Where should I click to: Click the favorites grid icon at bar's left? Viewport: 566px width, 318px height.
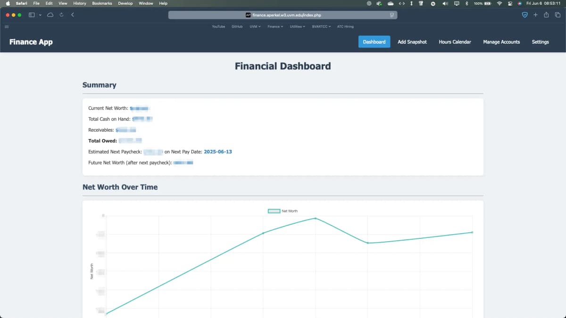(7, 27)
